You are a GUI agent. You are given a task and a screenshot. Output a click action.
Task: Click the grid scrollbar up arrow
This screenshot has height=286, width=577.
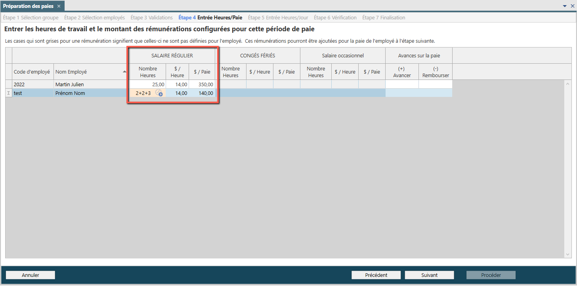(x=567, y=83)
